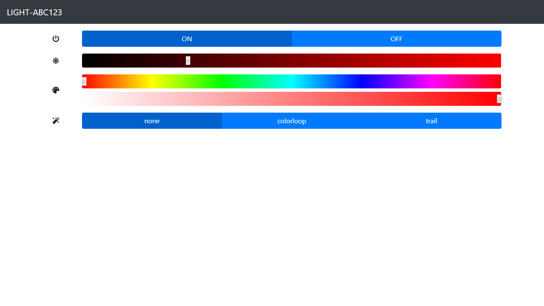The image size is (544, 306).
Task: Click the power icon
Action: pyautogui.click(x=56, y=39)
